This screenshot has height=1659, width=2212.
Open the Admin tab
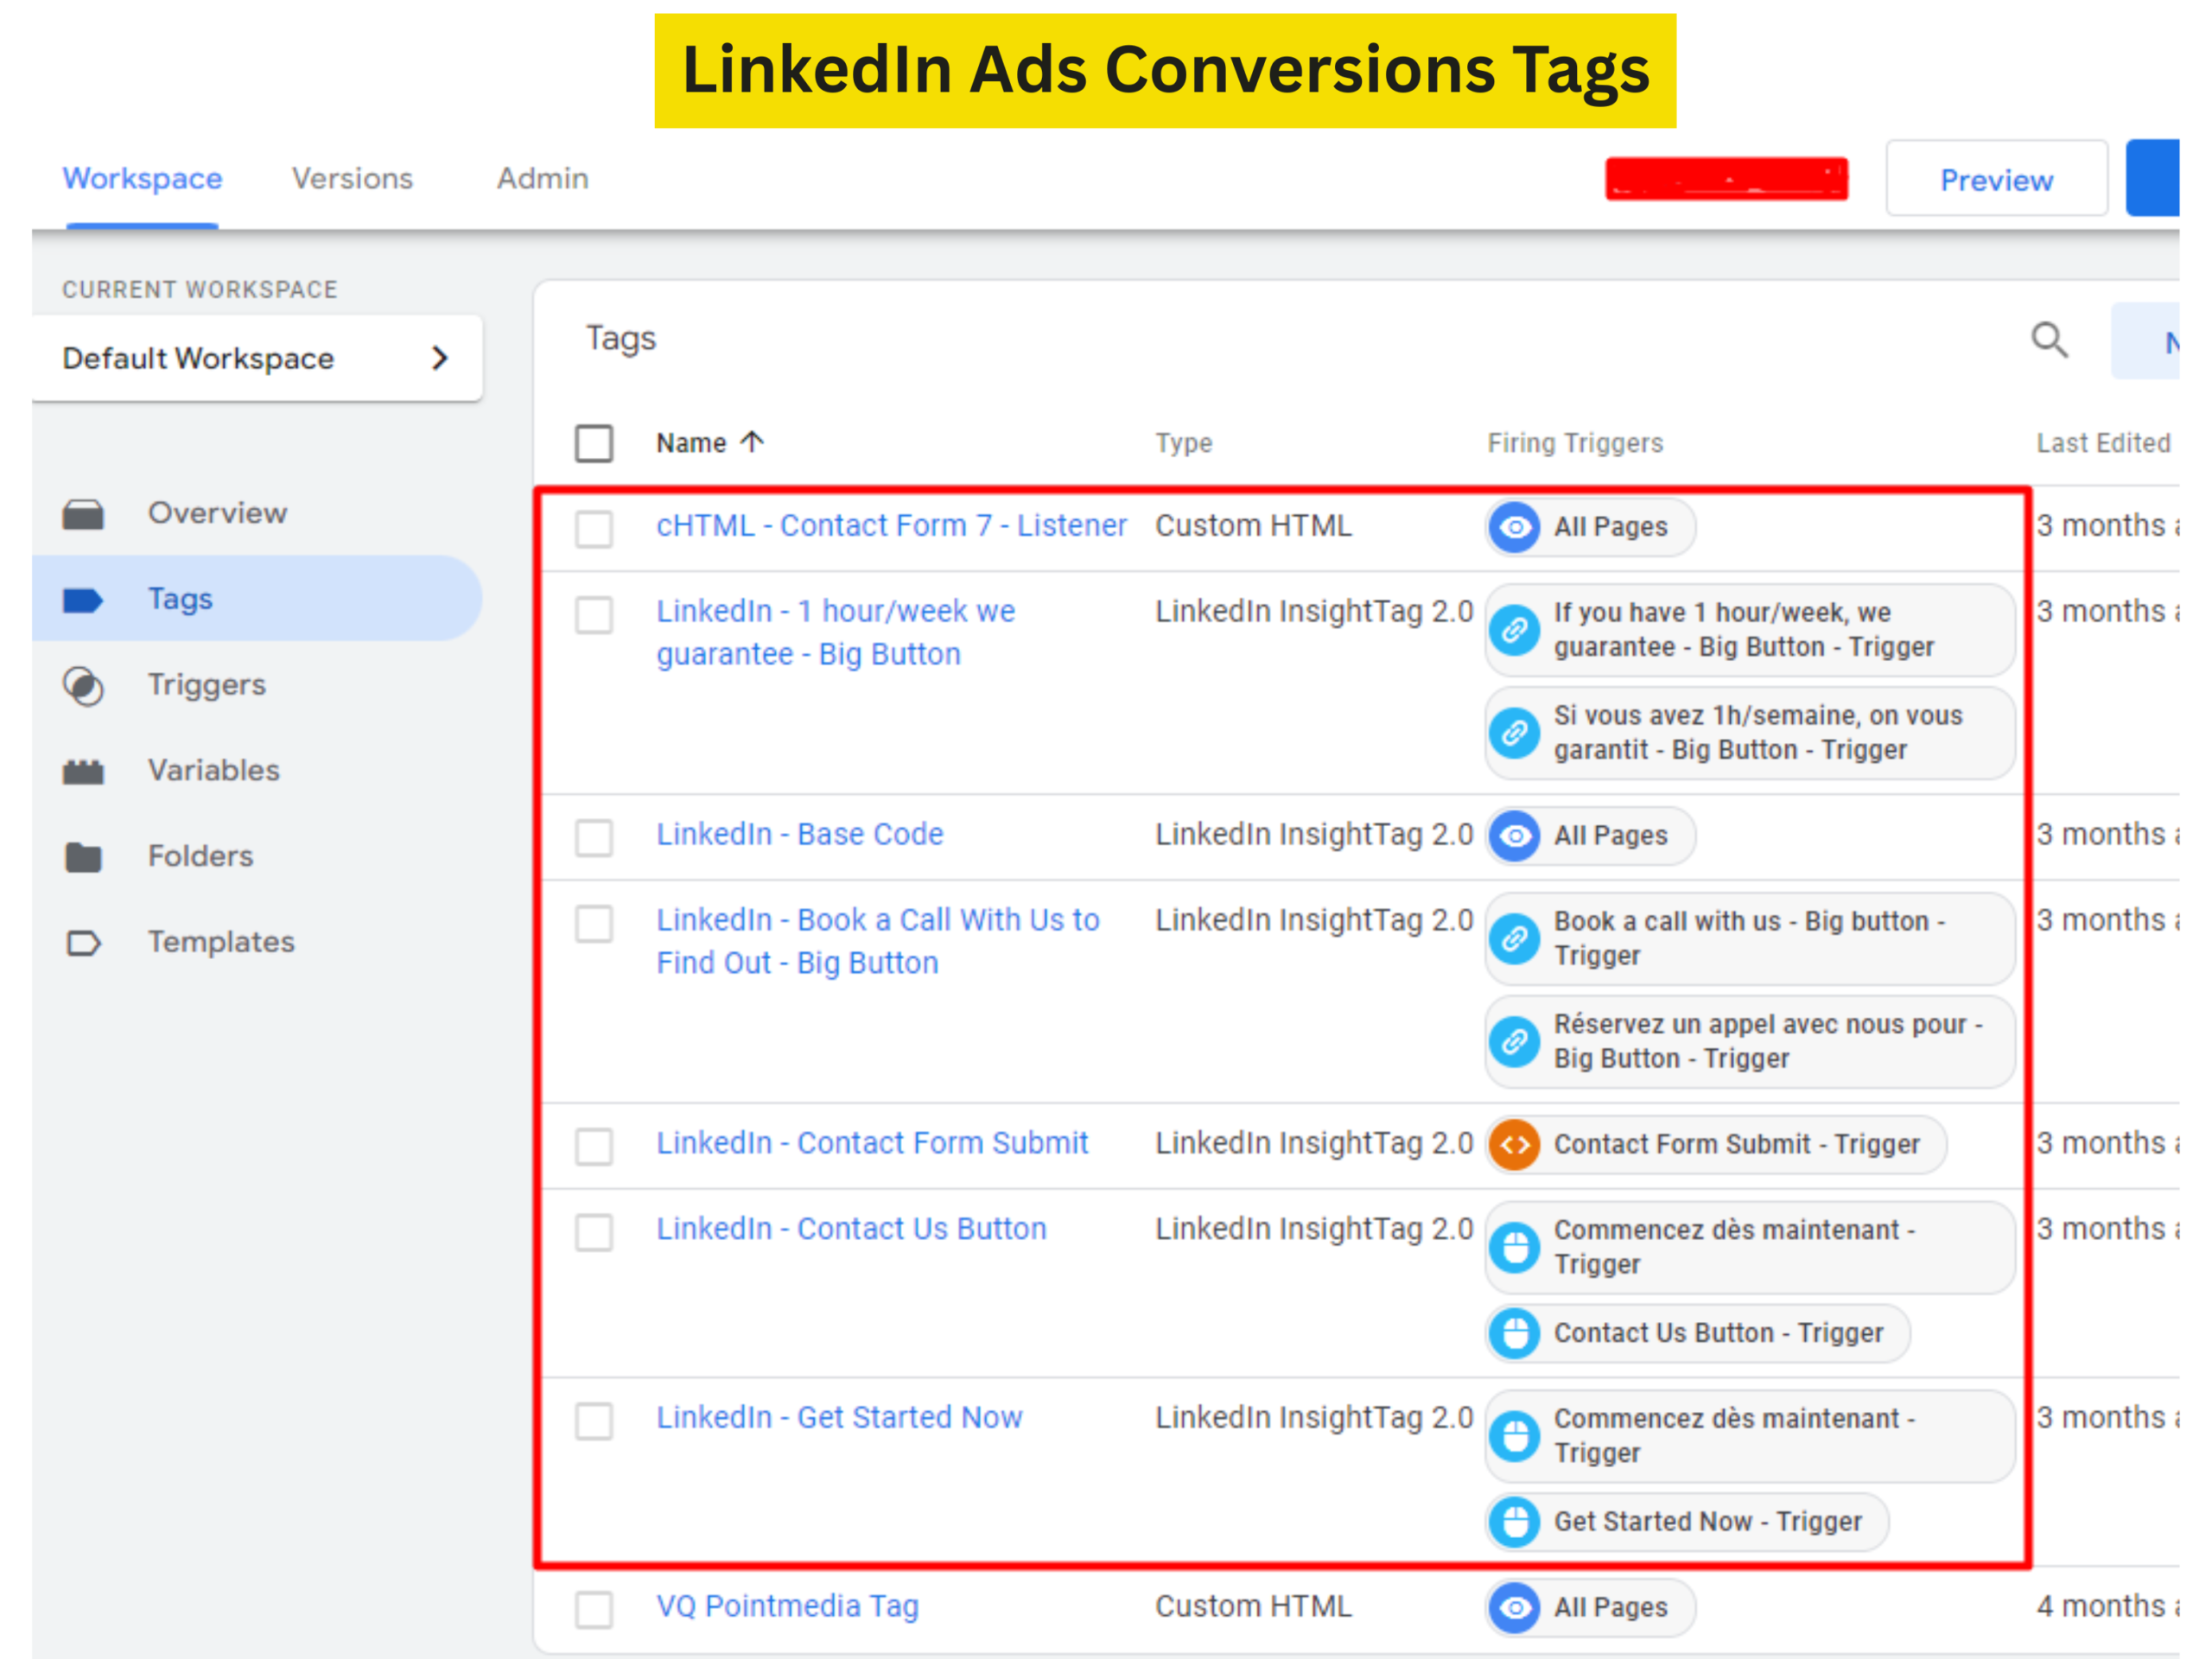pos(542,179)
